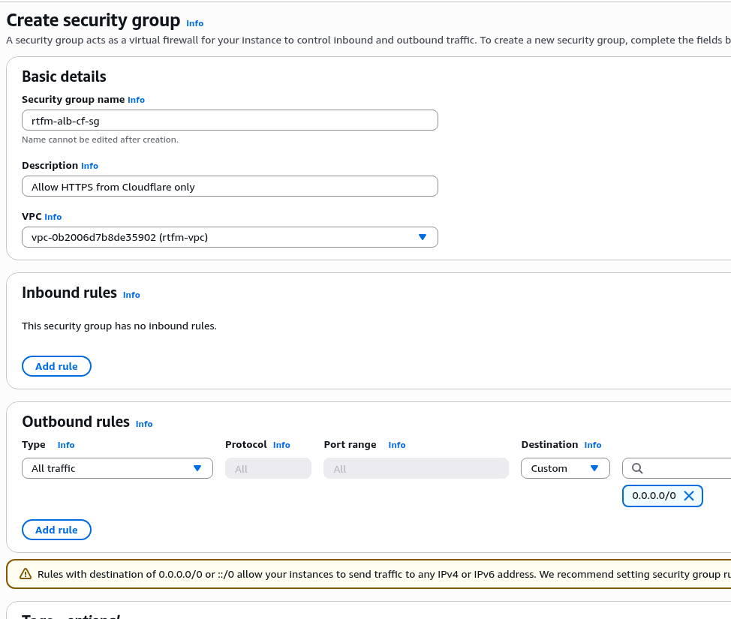This screenshot has width=731, height=619.
Task: Open the Protocol Info link
Action: (281, 445)
